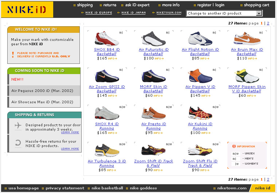This screenshot has width=277, height=193.
Task: Click INFO arrow next to Air Turbulence 3 $85
Action: pyautogui.click(x=112, y=170)
